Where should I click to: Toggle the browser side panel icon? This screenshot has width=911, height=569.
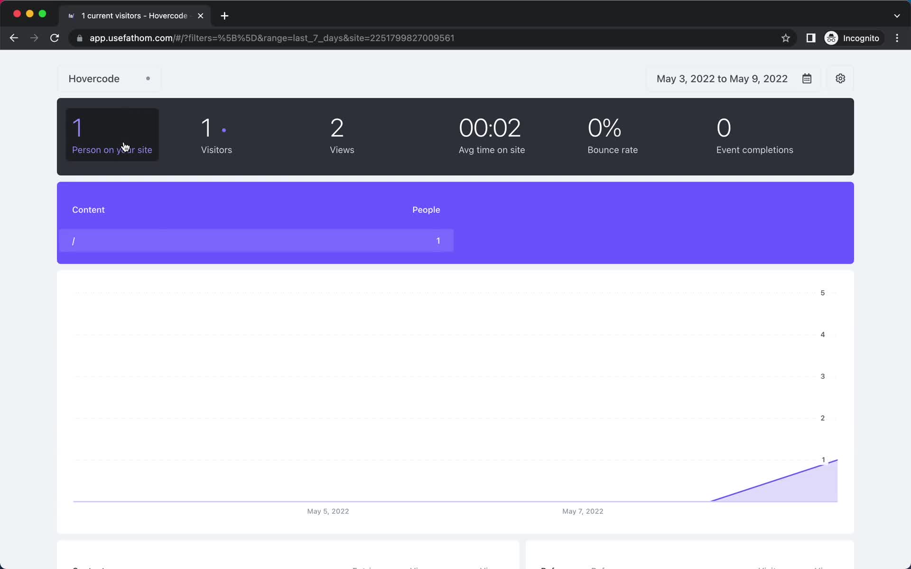[x=811, y=38]
